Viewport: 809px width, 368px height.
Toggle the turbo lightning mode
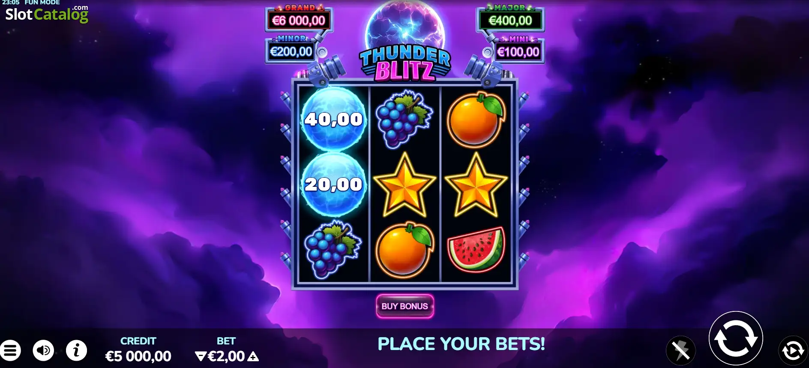(681, 350)
